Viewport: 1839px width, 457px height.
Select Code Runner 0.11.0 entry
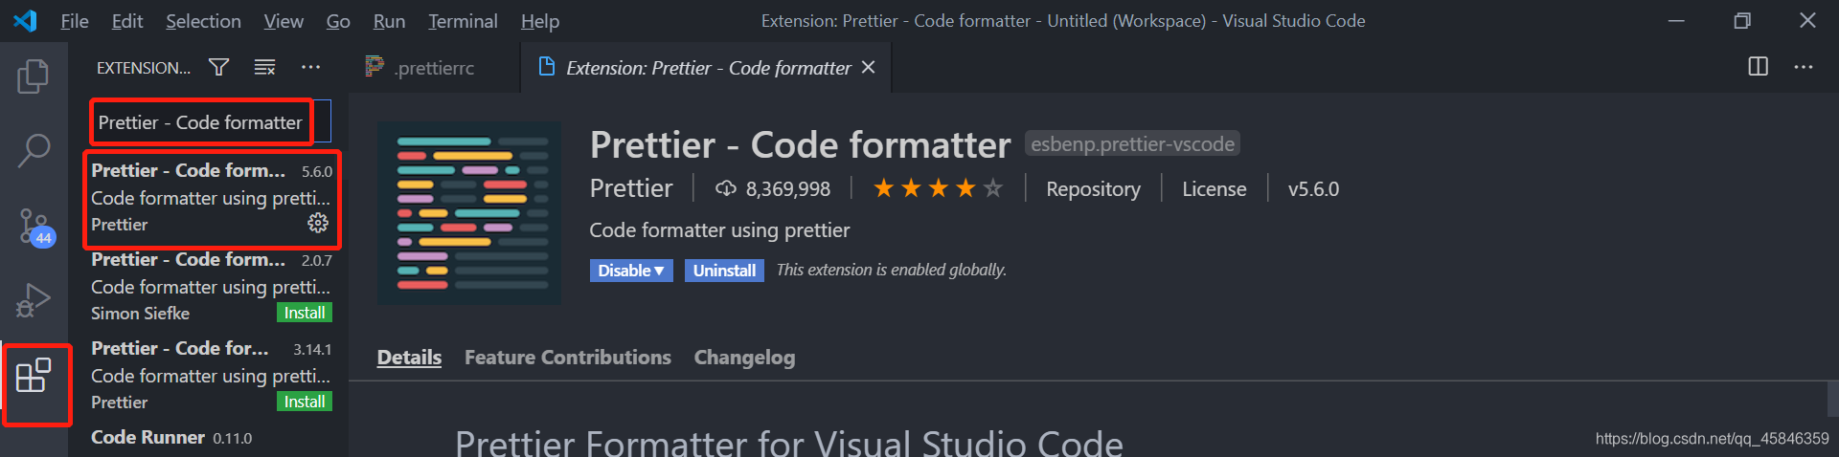(x=211, y=438)
